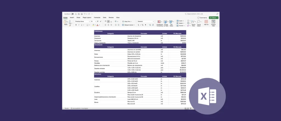Viewport: 281px width, 121px height.
Task: Click the Paste clipboard icon
Action: 66,22
